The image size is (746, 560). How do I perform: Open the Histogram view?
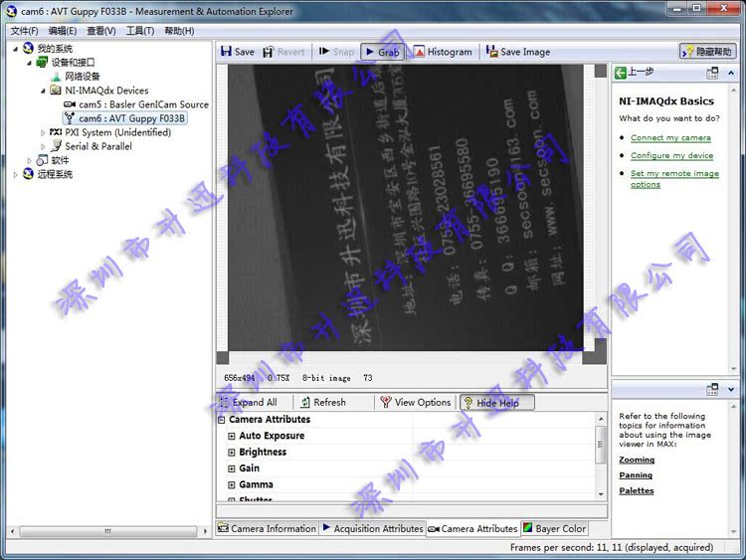click(443, 52)
